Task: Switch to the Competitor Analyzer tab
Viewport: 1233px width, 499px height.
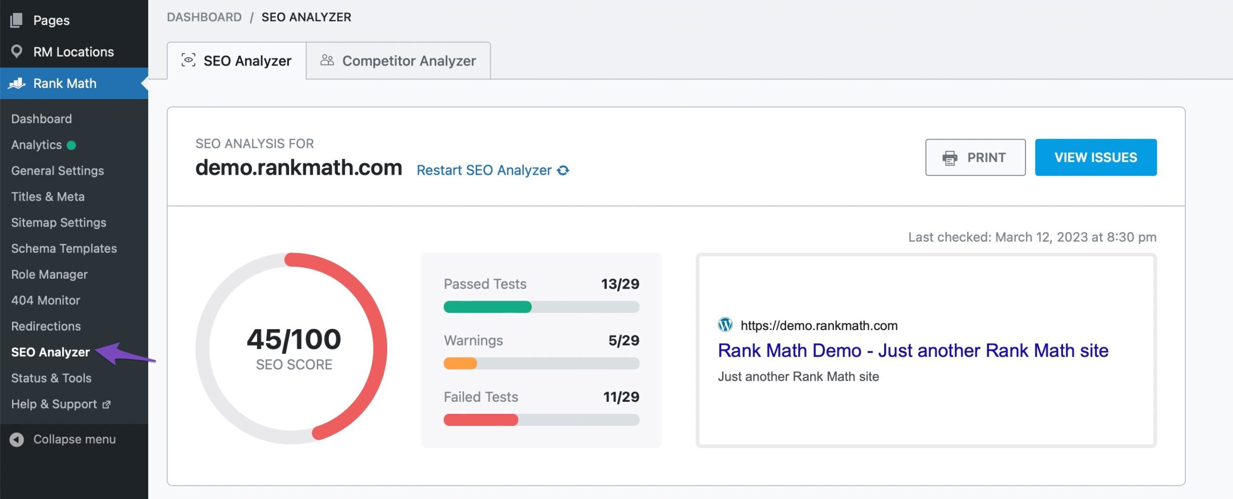Action: pyautogui.click(x=398, y=61)
